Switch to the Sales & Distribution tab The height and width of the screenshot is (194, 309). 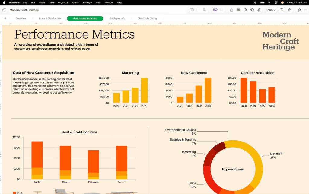click(49, 18)
